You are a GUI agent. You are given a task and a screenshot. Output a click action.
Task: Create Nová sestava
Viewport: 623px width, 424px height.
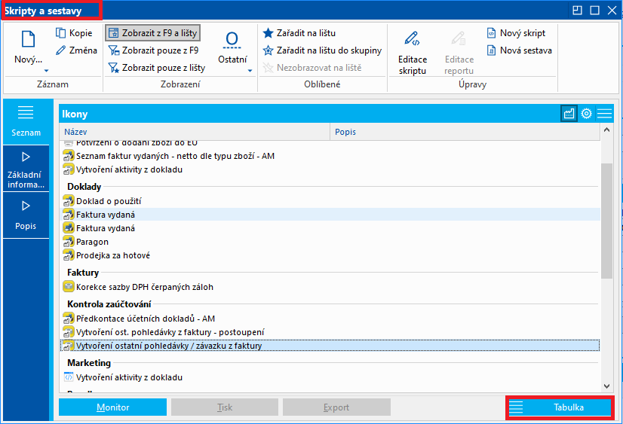pos(519,50)
